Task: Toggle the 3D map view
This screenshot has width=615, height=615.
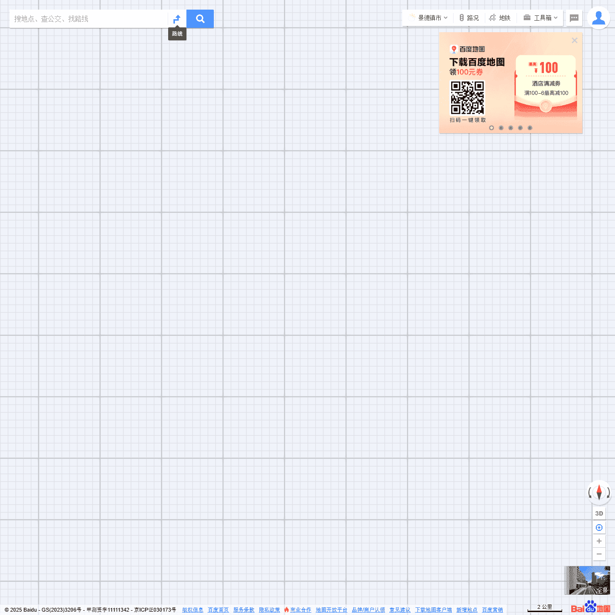Action: [x=599, y=514]
